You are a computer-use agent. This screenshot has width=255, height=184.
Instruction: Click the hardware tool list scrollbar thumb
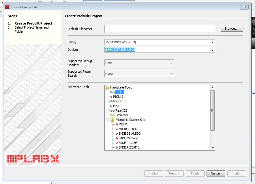212,110
